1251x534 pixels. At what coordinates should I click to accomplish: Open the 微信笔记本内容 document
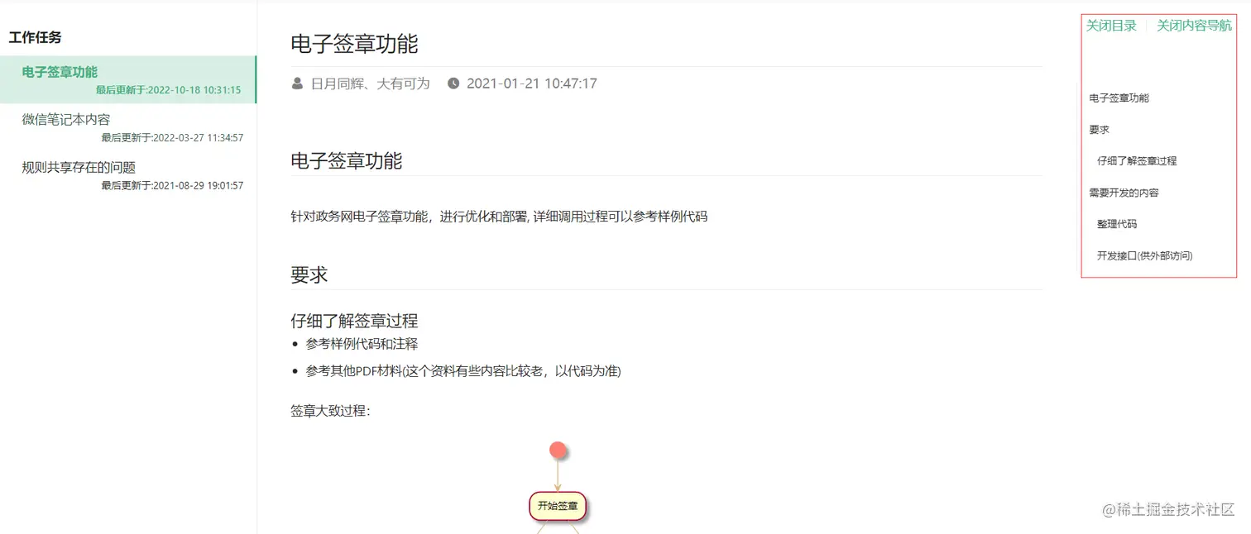128,127
